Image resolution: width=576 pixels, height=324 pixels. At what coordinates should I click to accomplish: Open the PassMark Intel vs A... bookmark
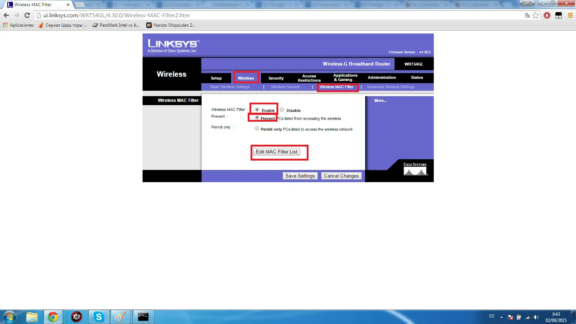tap(116, 25)
